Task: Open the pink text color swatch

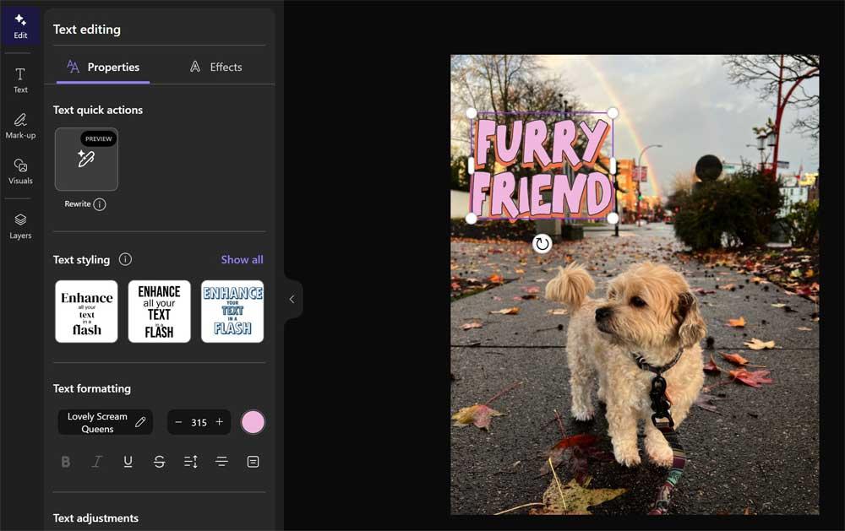Action: [x=253, y=422]
